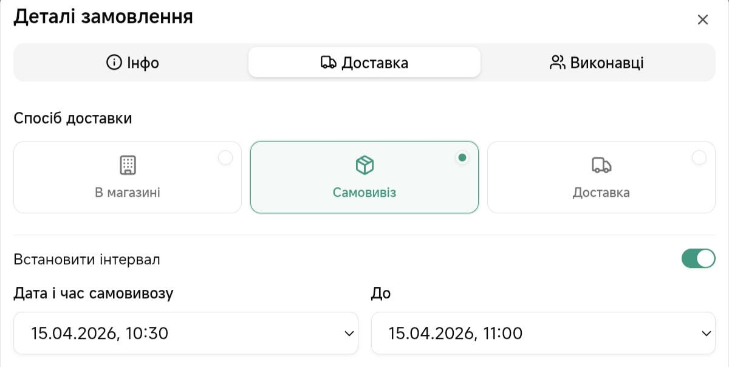The height and width of the screenshot is (367, 729).
Task: Close the Деталі замовлення dialog
Action: point(703,19)
